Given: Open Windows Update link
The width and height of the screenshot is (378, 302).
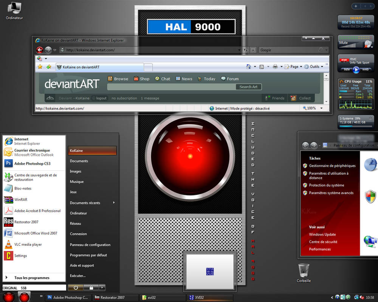Looking at the screenshot, I should (x=322, y=234).
